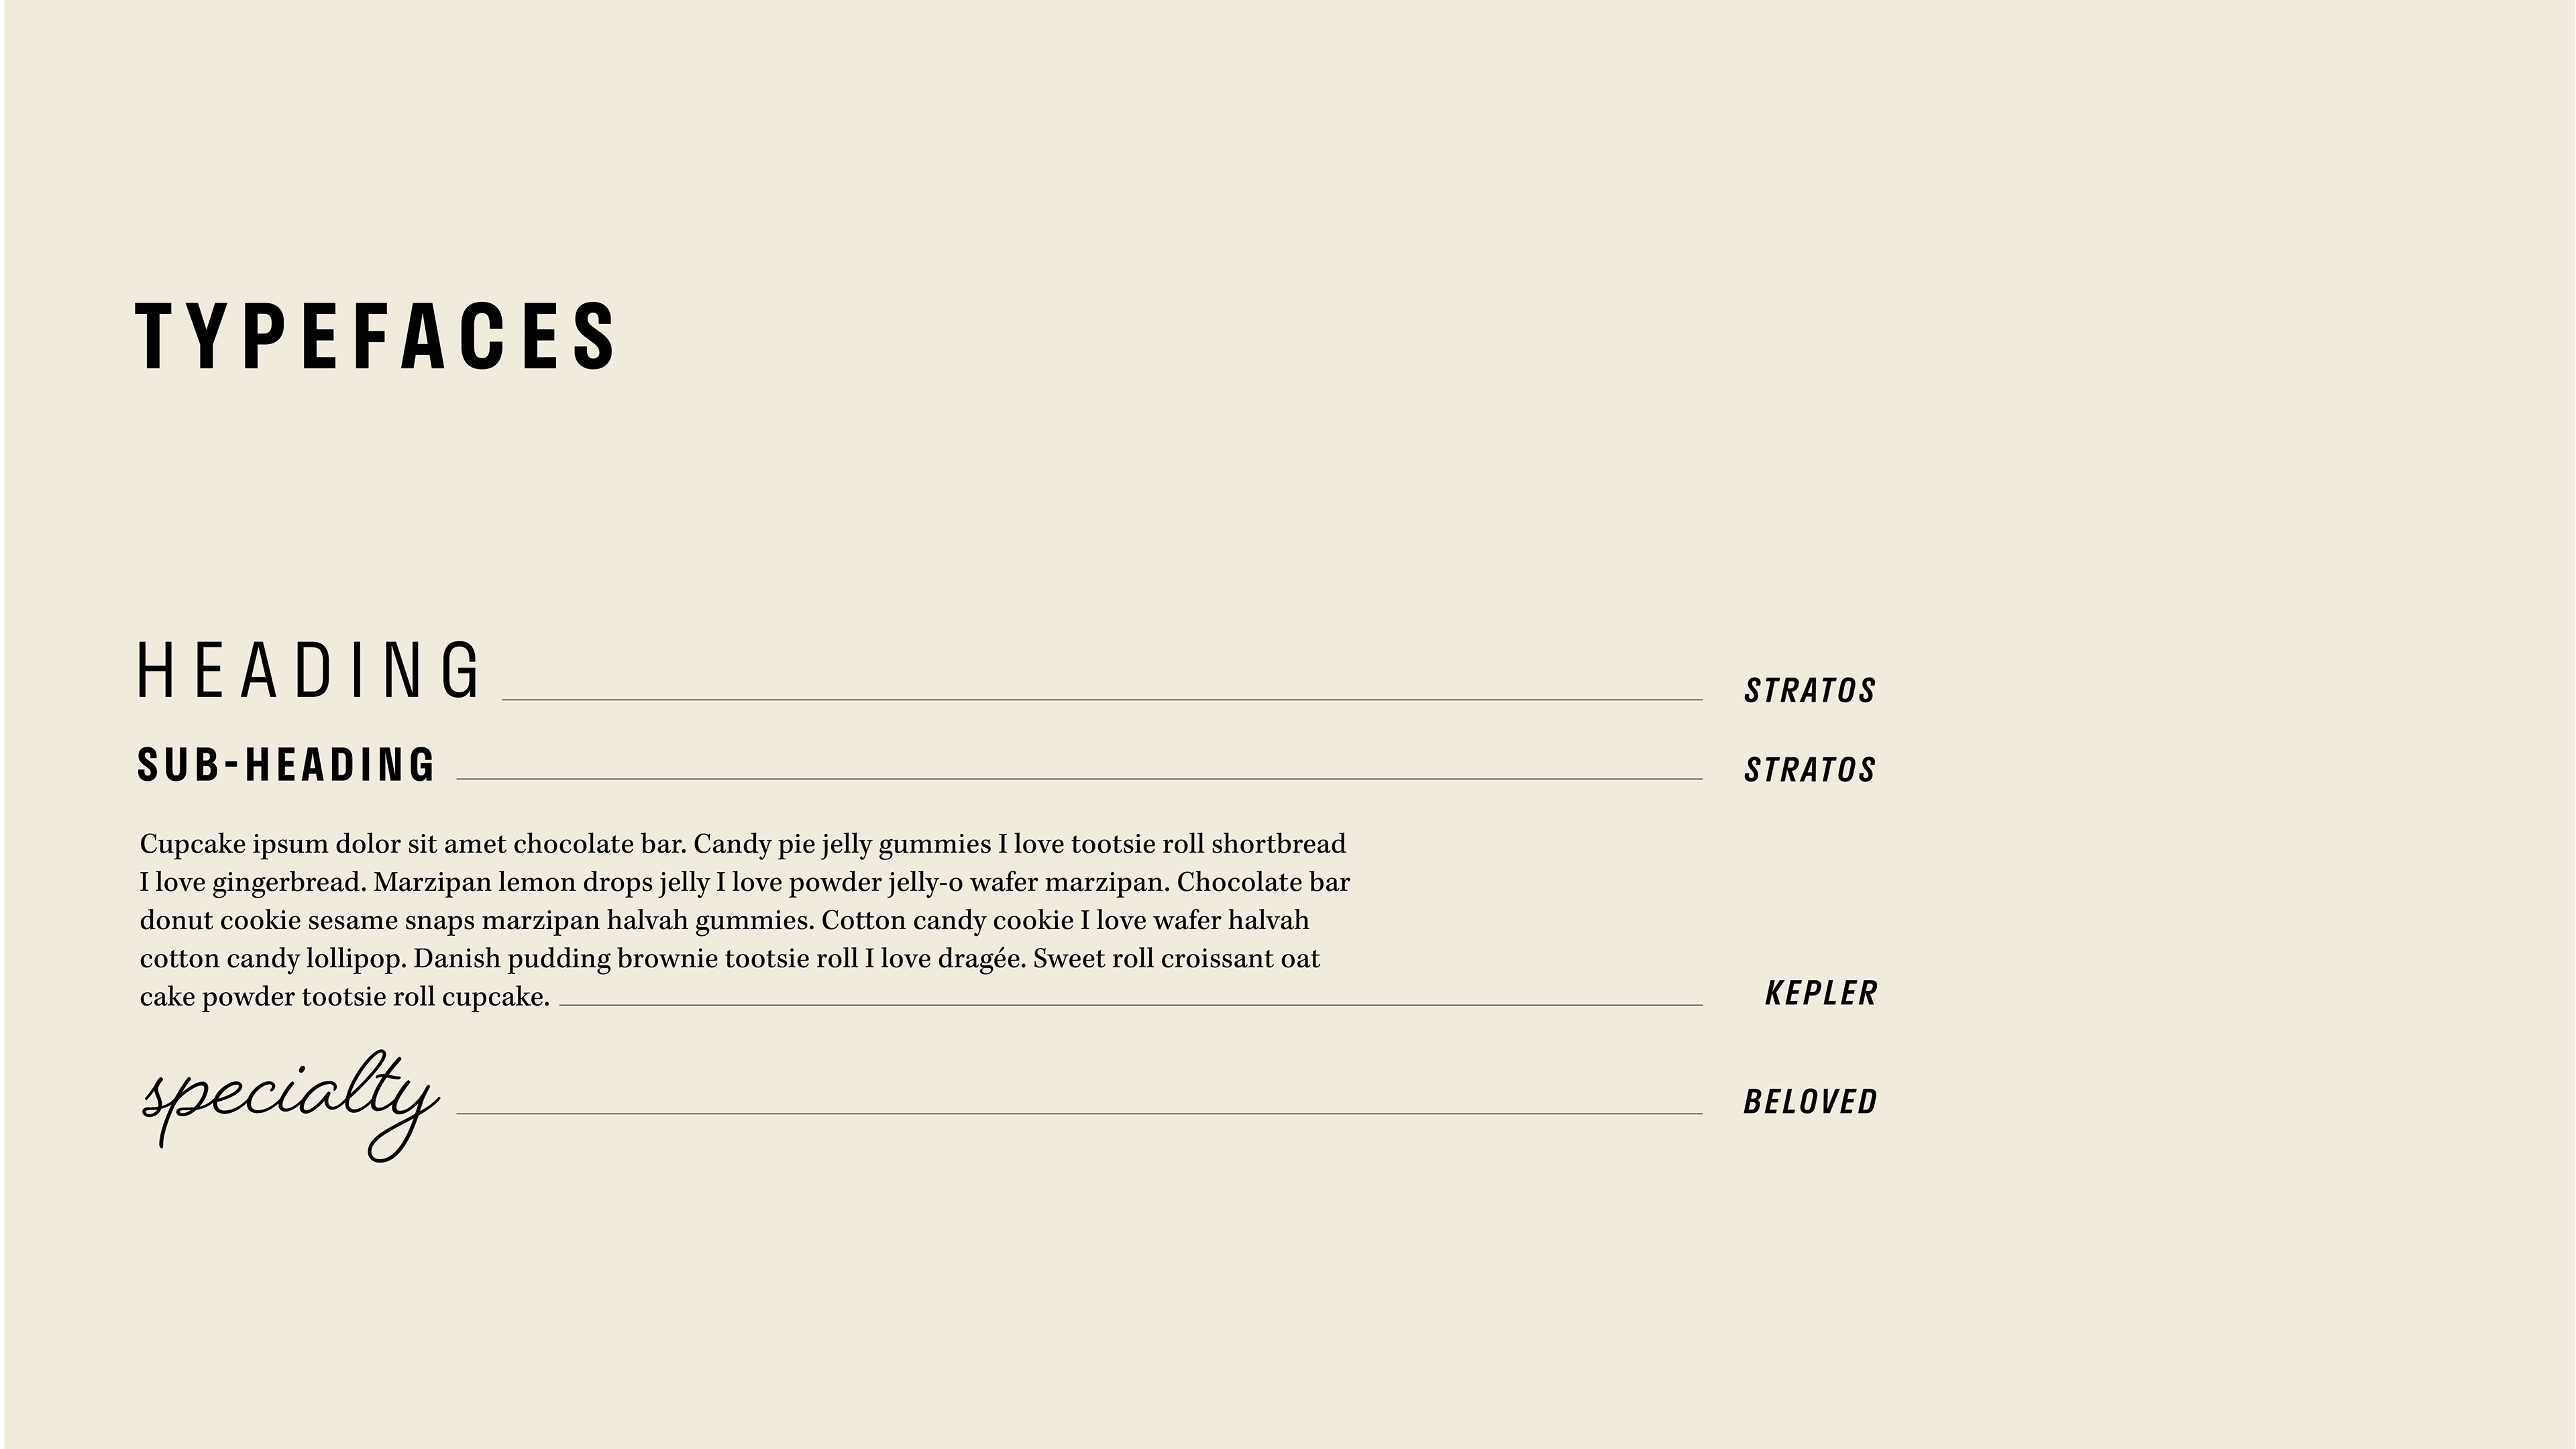Click the rule line leading to BELOVED

point(1080,1113)
